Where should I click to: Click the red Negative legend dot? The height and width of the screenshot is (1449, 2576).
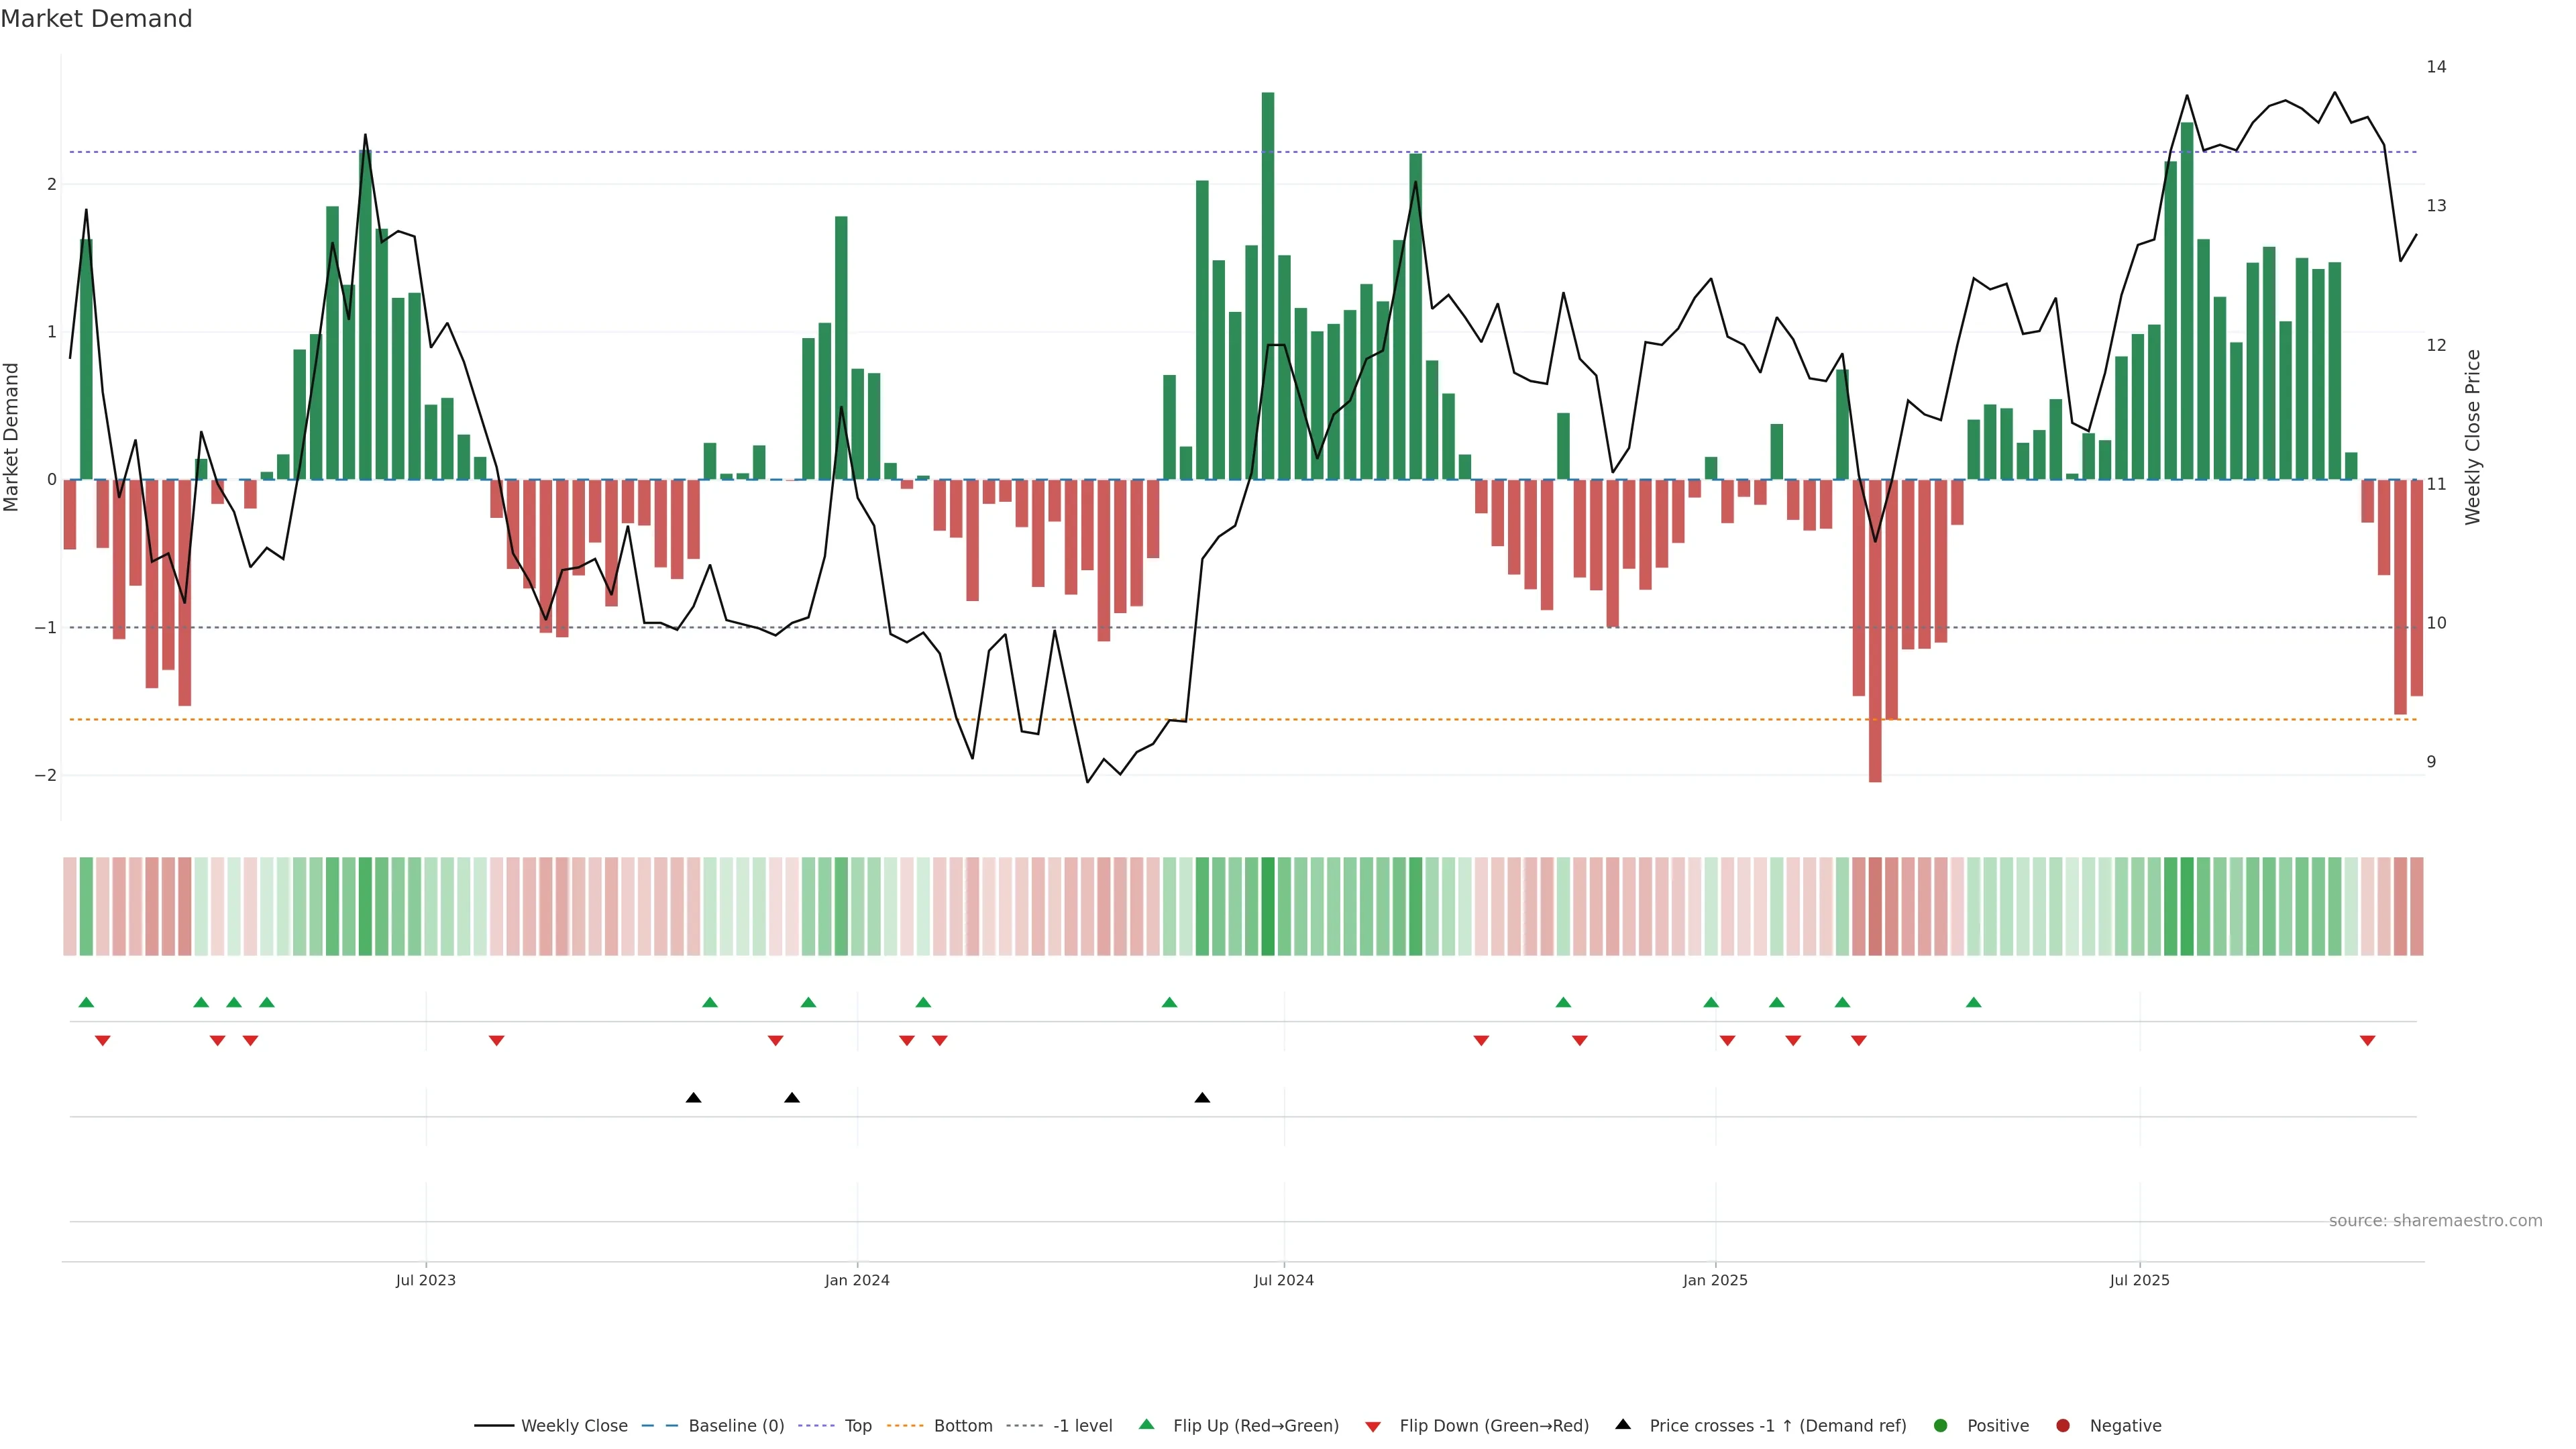tap(2063, 1425)
